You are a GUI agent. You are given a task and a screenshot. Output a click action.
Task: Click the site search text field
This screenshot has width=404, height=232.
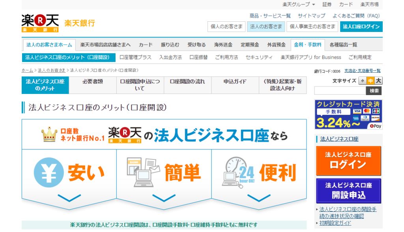[340, 91]
